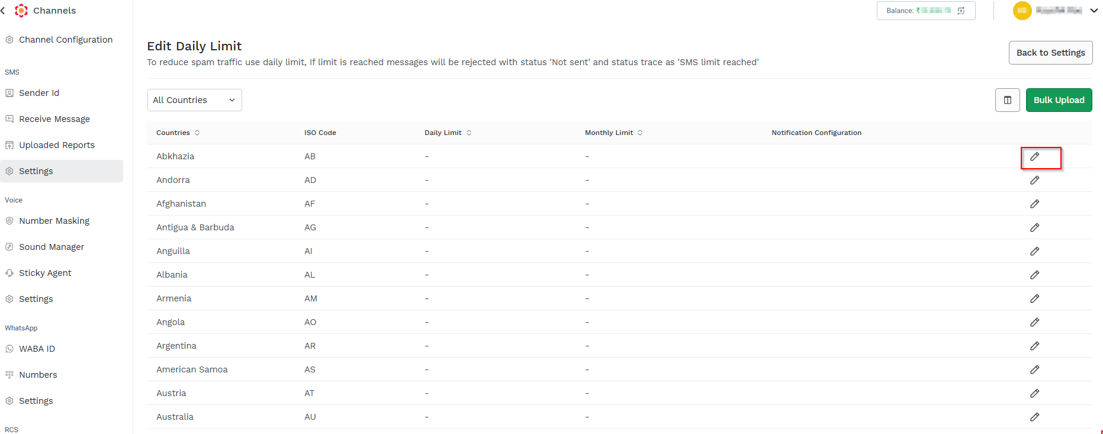Image resolution: width=1103 pixels, height=434 pixels.
Task: Click the yellow profile avatar
Action: coord(1022,11)
